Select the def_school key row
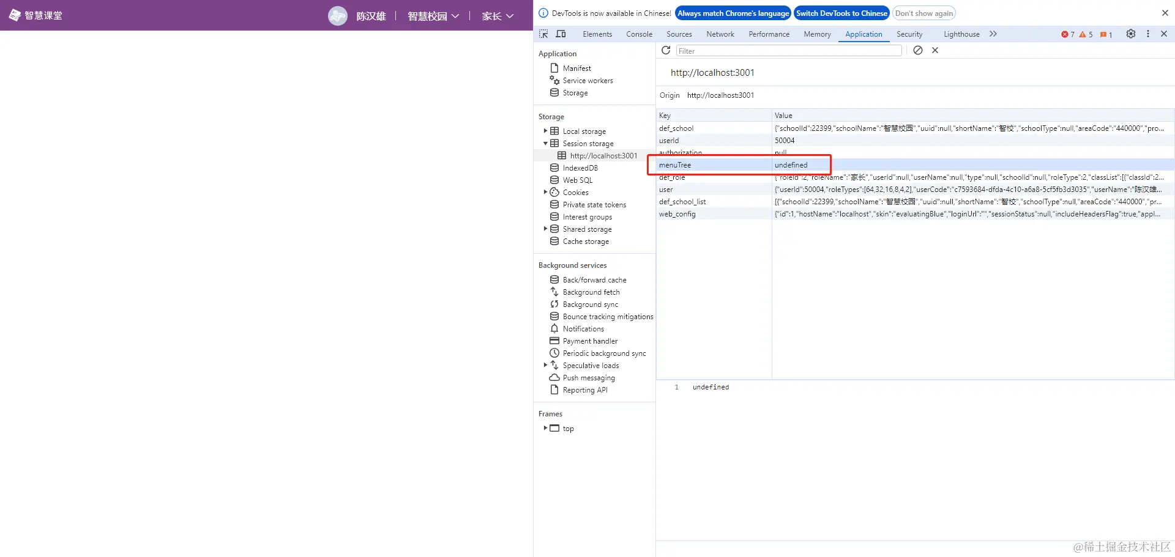 click(916, 128)
